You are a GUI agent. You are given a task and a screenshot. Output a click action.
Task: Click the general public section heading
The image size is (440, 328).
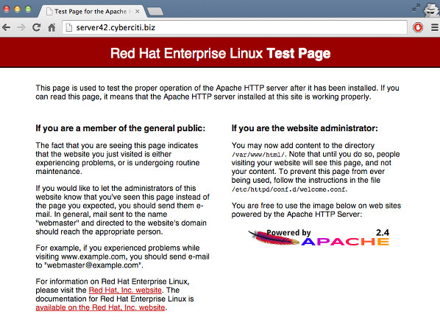tap(121, 128)
